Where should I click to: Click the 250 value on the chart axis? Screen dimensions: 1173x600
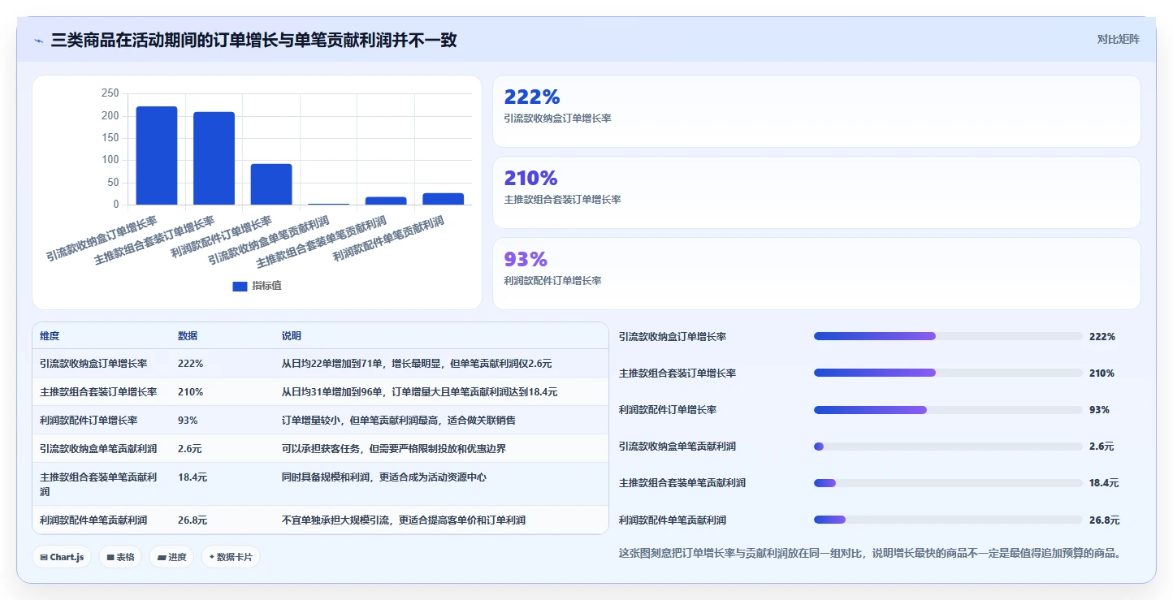(110, 93)
